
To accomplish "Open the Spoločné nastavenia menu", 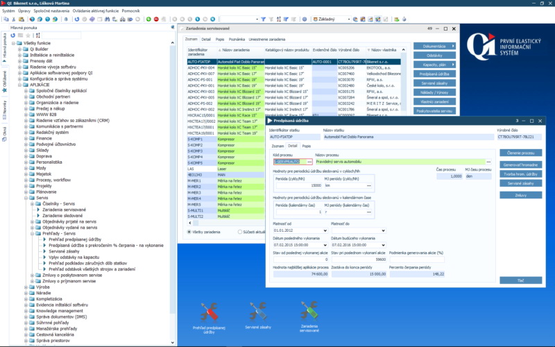I will (51, 11).
